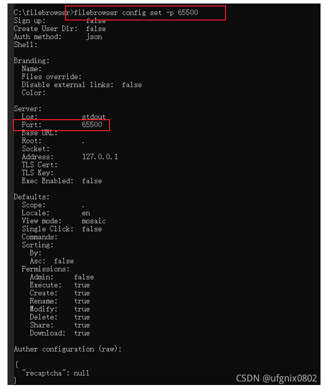
Task: Click the Exec Enabled false value
Action: coord(92,181)
